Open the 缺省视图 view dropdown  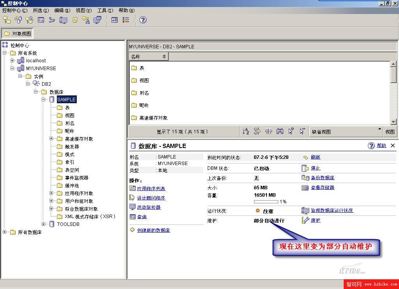point(346,132)
